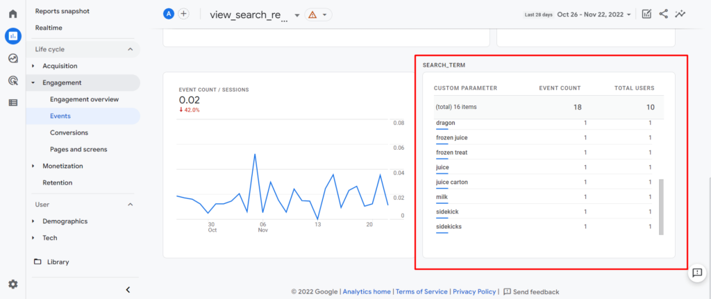Share this report via share icon

coord(663,14)
